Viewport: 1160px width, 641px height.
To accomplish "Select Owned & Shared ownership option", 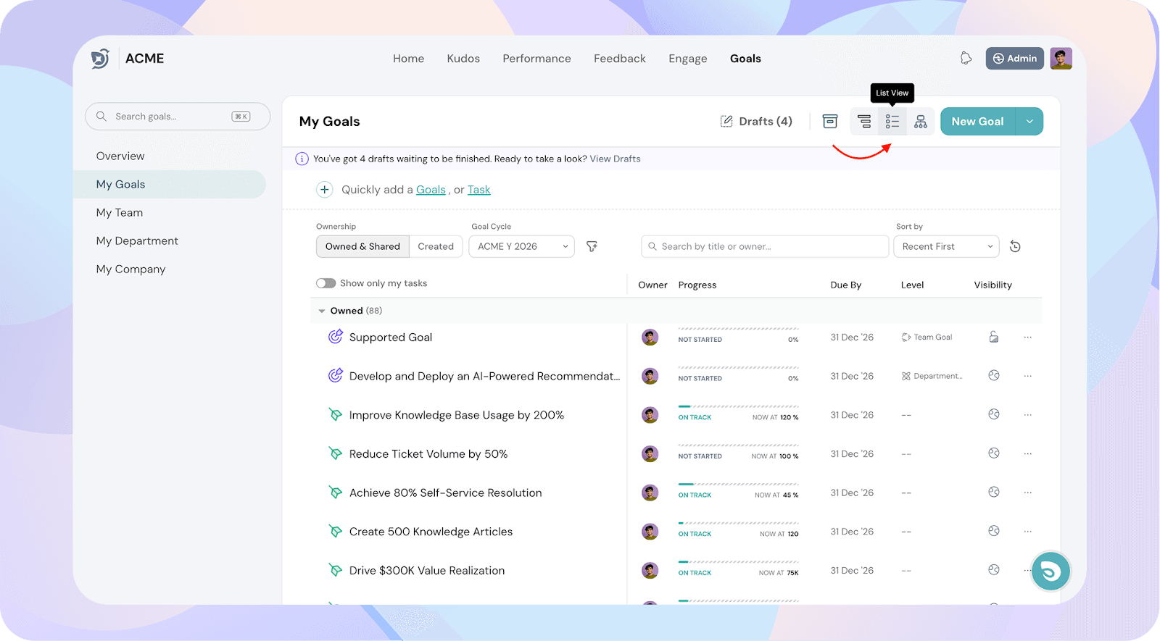I will pyautogui.click(x=362, y=247).
